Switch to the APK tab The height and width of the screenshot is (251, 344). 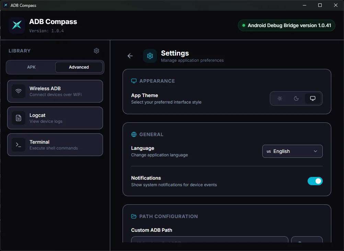click(x=31, y=67)
